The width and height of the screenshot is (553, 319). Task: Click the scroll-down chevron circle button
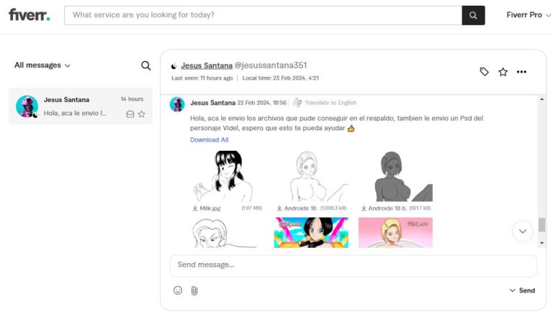(x=522, y=231)
